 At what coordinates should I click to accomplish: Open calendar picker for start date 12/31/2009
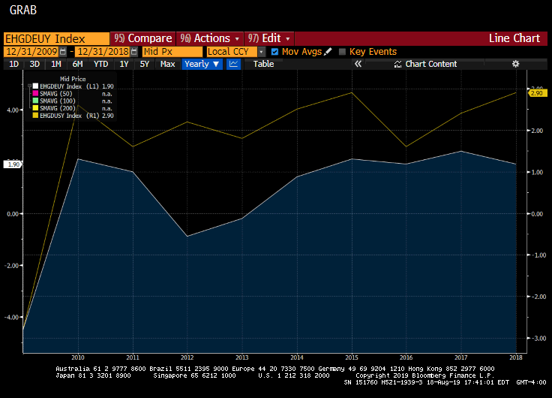(63, 52)
